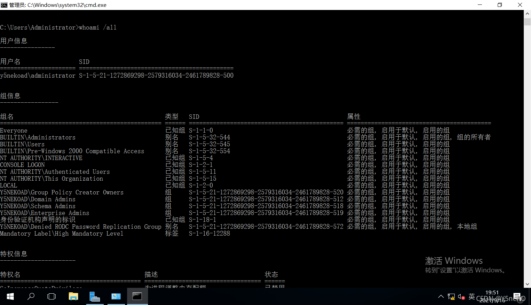Click the Mandatory Label\High Mandatory Level row

(x=115, y=234)
